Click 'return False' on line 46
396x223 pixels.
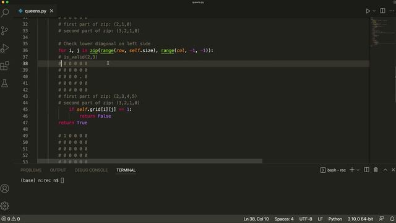(95, 116)
